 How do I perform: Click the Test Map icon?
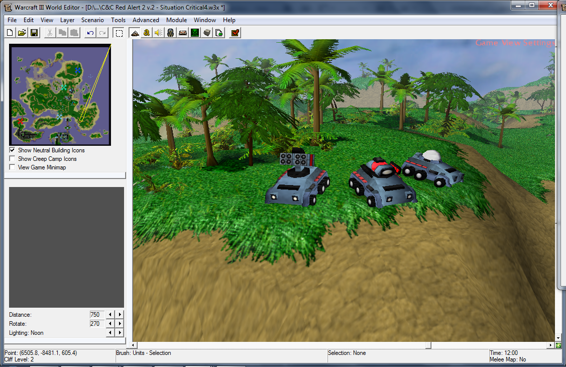coord(235,33)
